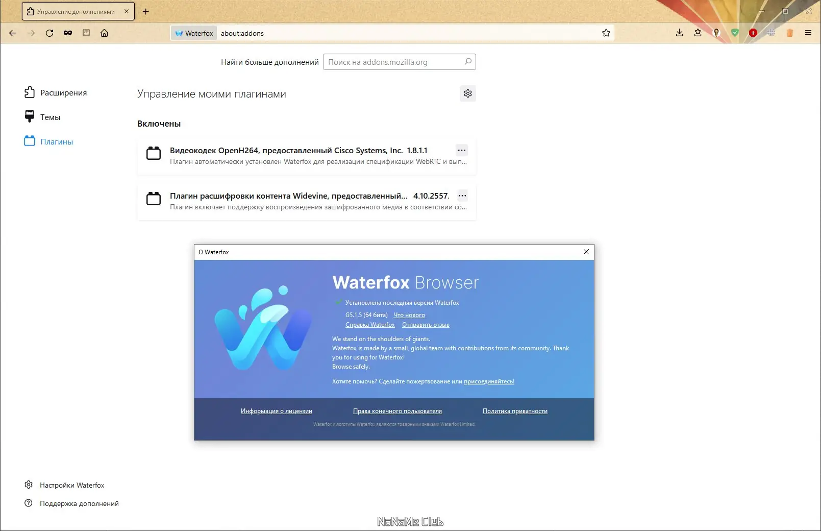Click the Включены section heading
This screenshot has width=821, height=531.
(x=159, y=124)
